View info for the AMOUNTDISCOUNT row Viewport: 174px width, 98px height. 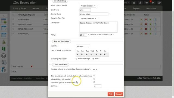pyautogui.click(x=155, y=24)
